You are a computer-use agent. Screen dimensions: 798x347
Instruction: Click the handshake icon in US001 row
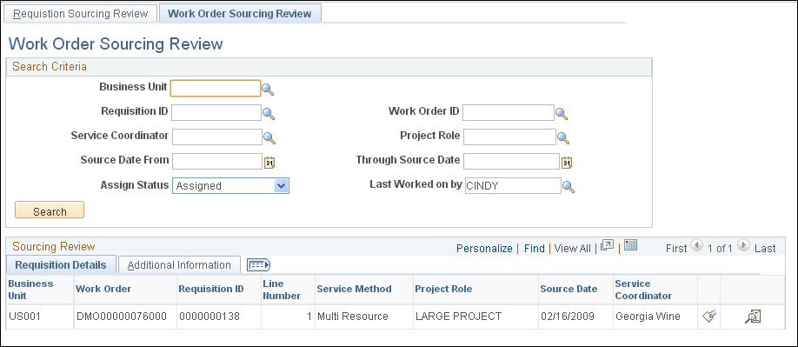pyautogui.click(x=709, y=317)
